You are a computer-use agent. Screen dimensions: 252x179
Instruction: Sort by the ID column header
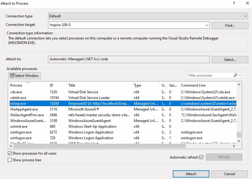[57, 85]
